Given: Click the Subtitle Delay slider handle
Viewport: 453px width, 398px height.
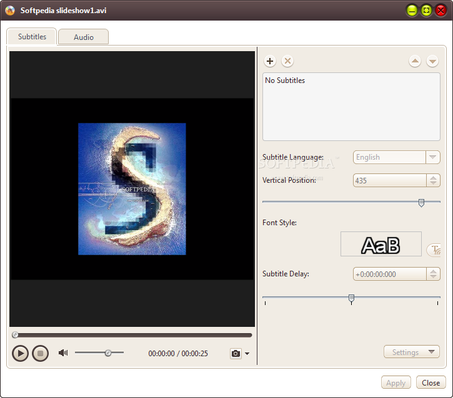Looking at the screenshot, I should (351, 298).
